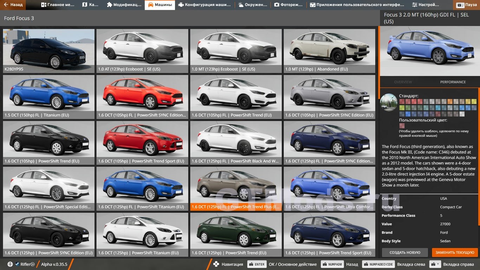Screen dimensions: 480x270
Task: Select the Машины tab
Action: 160,5
